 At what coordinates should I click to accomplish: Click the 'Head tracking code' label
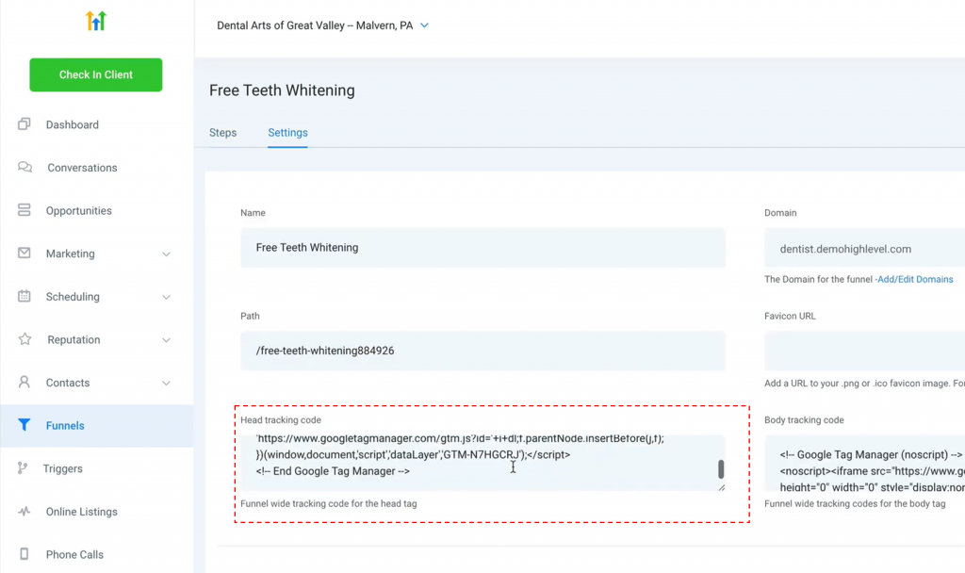coord(281,419)
